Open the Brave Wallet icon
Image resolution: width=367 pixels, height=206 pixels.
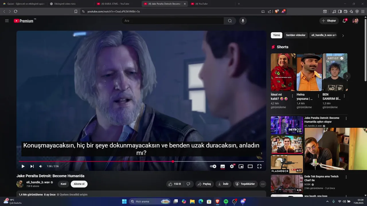345,11
